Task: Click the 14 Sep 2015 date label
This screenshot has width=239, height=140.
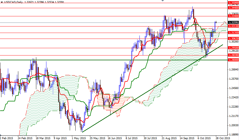Action: (187, 138)
